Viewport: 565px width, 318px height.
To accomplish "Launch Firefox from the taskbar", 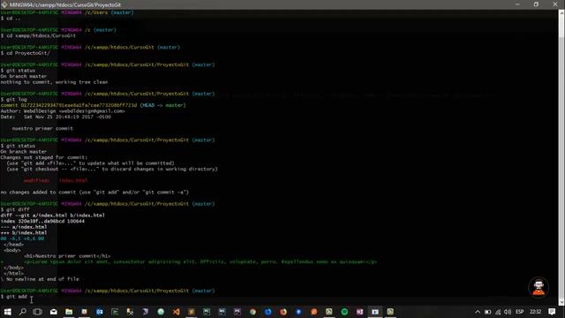I will 283,312.
